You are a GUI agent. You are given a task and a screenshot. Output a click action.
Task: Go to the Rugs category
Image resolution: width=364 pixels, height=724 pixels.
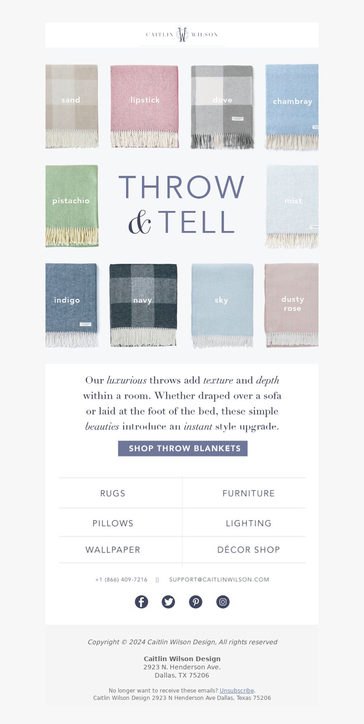pyautogui.click(x=113, y=493)
